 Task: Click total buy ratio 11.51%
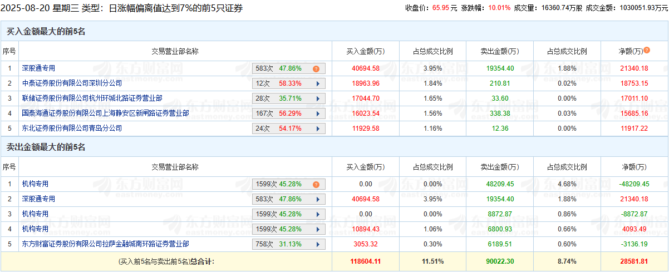pyautogui.click(x=432, y=260)
